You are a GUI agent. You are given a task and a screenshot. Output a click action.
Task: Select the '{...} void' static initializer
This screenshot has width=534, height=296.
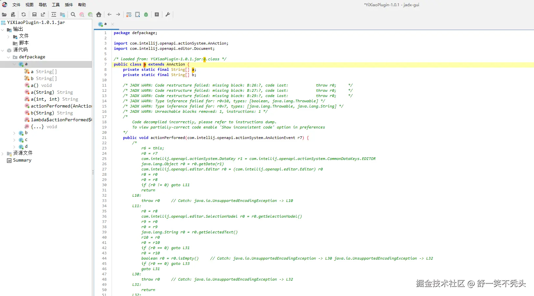(44, 127)
